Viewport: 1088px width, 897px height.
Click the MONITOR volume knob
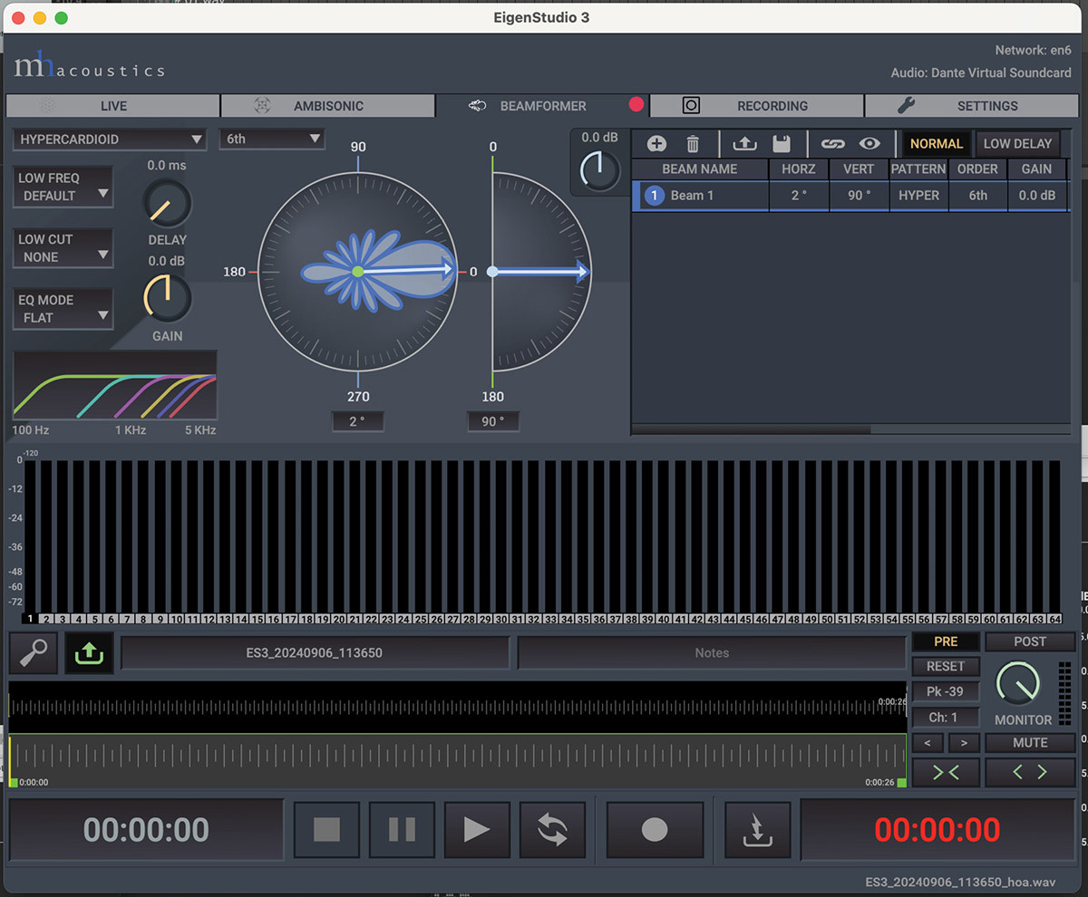coord(1020,684)
